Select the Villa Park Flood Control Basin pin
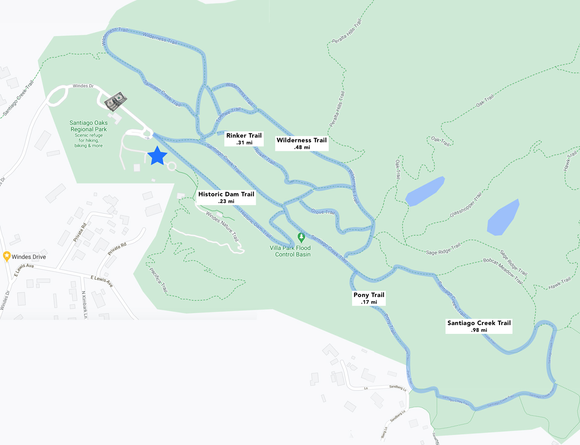The height and width of the screenshot is (445, 580). [301, 238]
